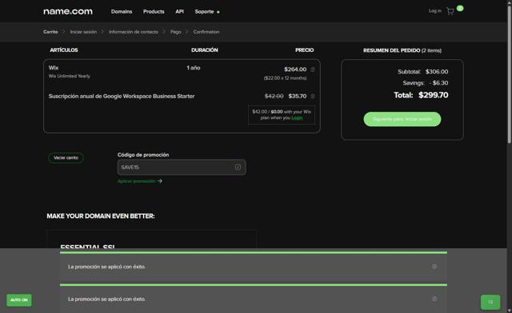Click the checkmark icon in promo code field
The width and height of the screenshot is (512, 313).
238,167
